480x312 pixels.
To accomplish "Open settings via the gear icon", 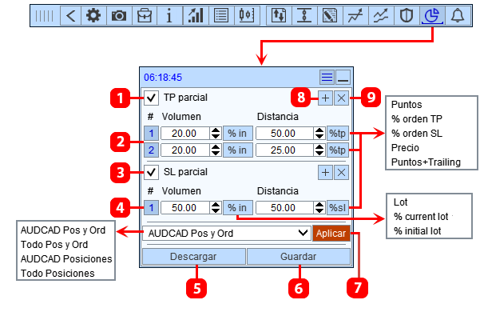I will [93, 15].
